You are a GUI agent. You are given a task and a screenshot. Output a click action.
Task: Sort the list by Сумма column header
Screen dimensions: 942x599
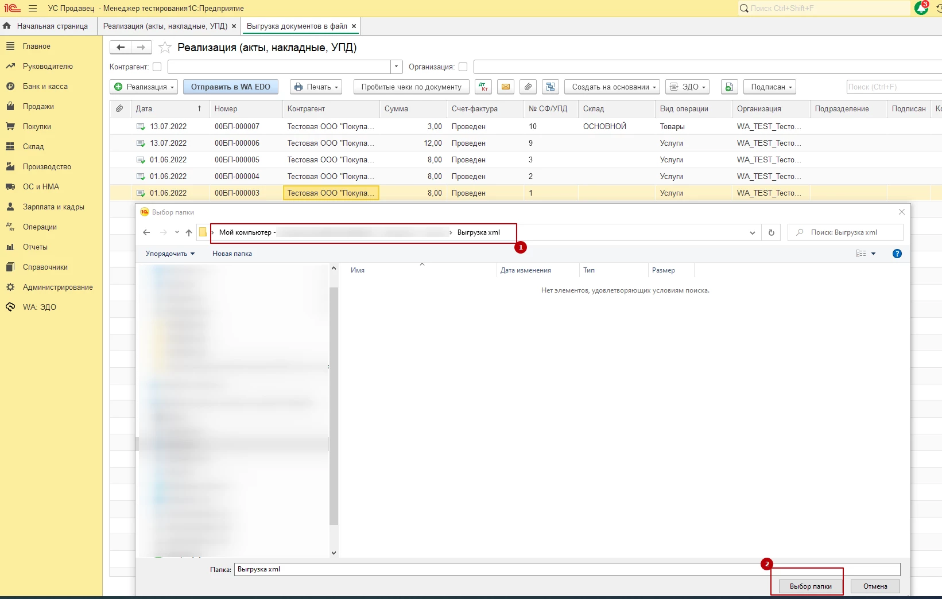click(x=413, y=108)
